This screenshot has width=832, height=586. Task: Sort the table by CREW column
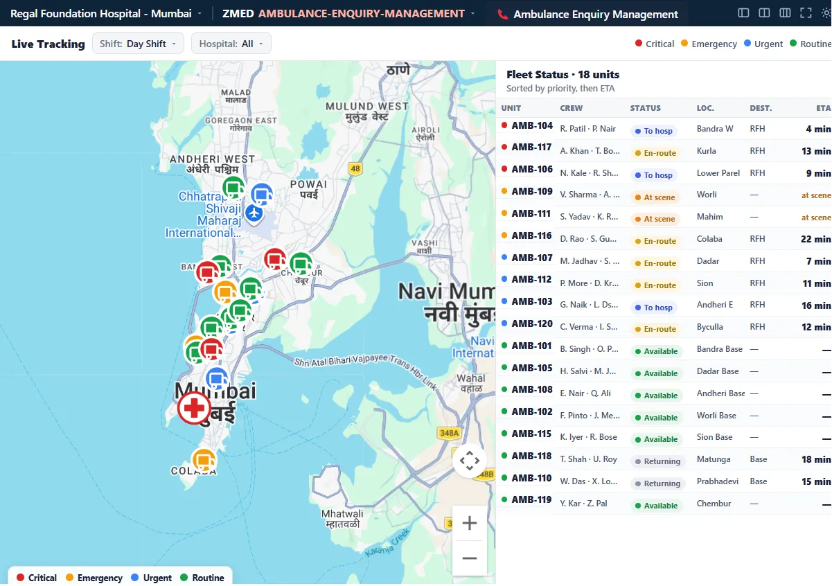572,108
